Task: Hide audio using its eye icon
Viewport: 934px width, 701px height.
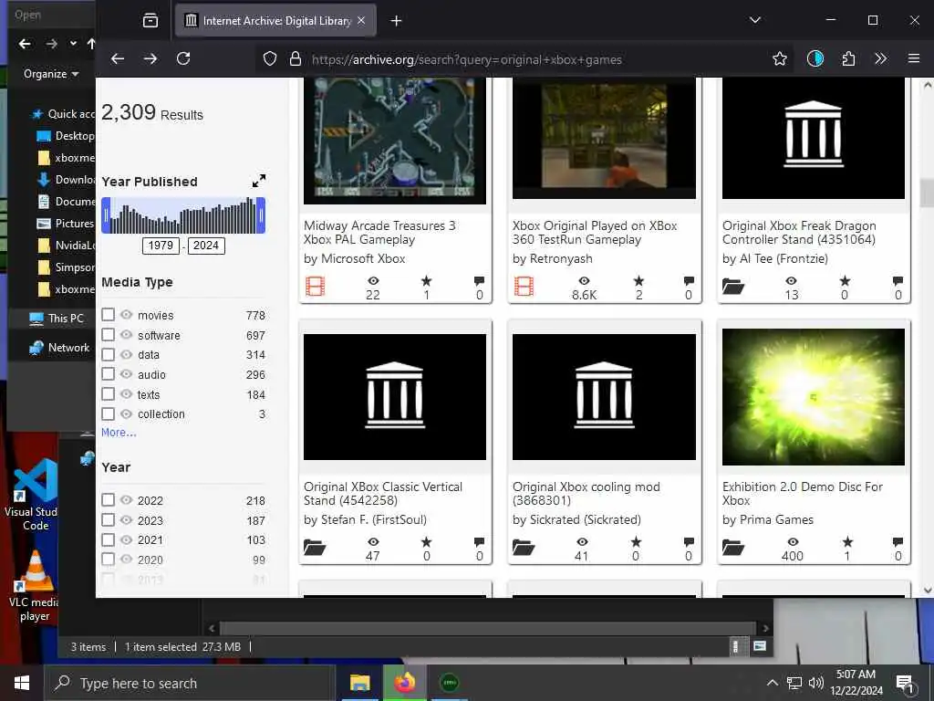Action: 126,374
